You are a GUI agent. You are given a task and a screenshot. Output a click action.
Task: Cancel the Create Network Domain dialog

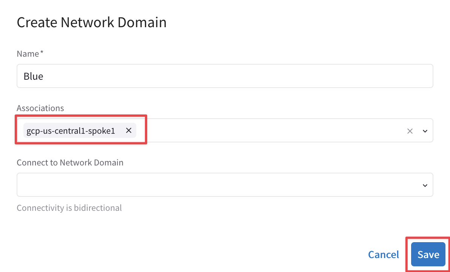tap(384, 255)
